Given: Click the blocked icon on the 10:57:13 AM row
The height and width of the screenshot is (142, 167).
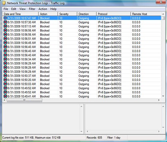Looking at the screenshot, I should coord(5,26).
